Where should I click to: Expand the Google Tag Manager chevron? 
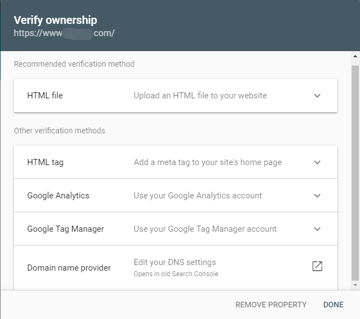click(x=317, y=229)
